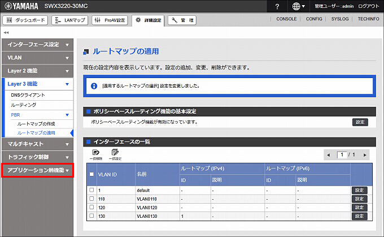
Task: Click the 名前 column header
Action: tap(158, 174)
